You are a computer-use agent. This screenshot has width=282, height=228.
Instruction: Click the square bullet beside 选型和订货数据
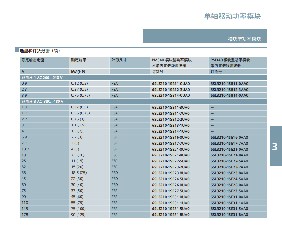point(17,50)
